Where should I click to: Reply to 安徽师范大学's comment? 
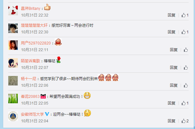pos(172,121)
